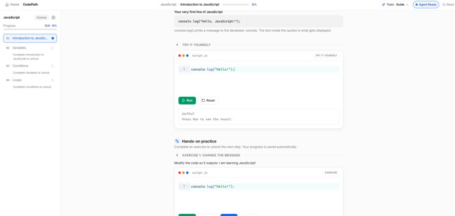Click the Course badge in sidebar
The image size is (455, 216).
[x=42, y=18]
